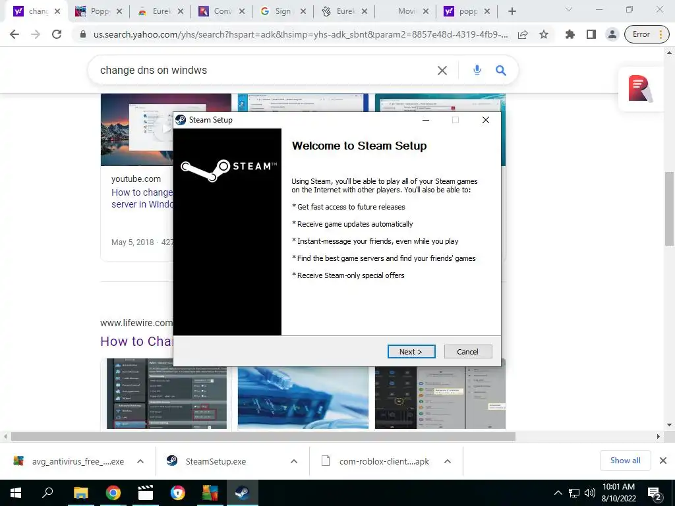Click the Chrome back arrow
The width and height of the screenshot is (675, 506).
click(15, 34)
